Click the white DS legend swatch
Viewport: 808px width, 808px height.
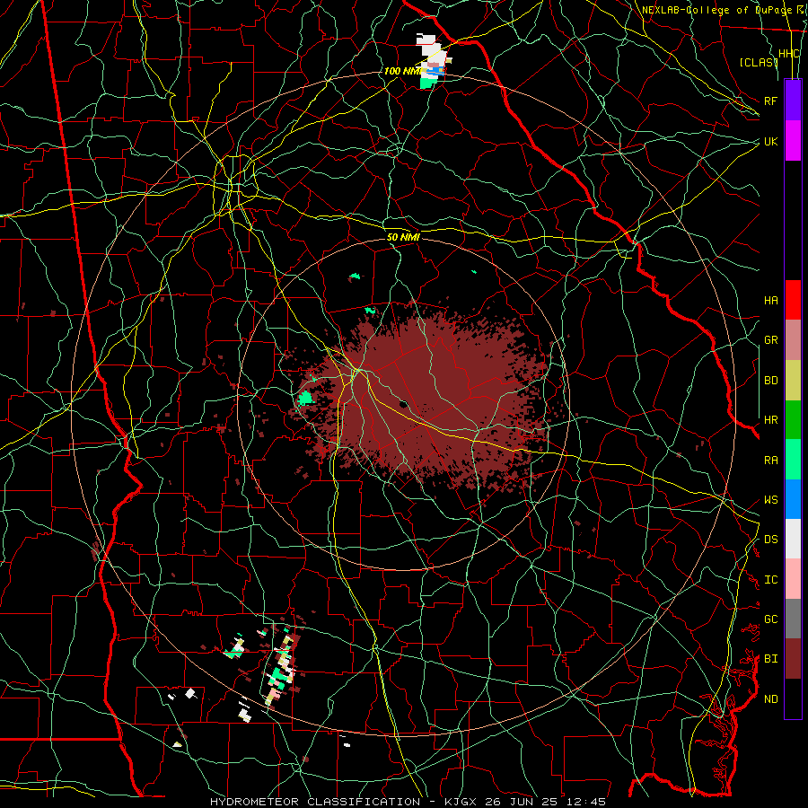tap(793, 539)
